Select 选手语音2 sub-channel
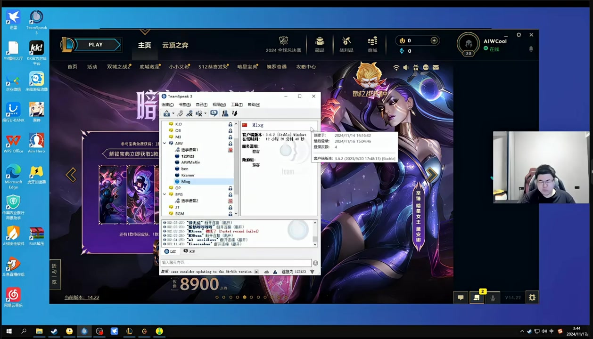Screen dimensions: 593x339 [x=189, y=201]
